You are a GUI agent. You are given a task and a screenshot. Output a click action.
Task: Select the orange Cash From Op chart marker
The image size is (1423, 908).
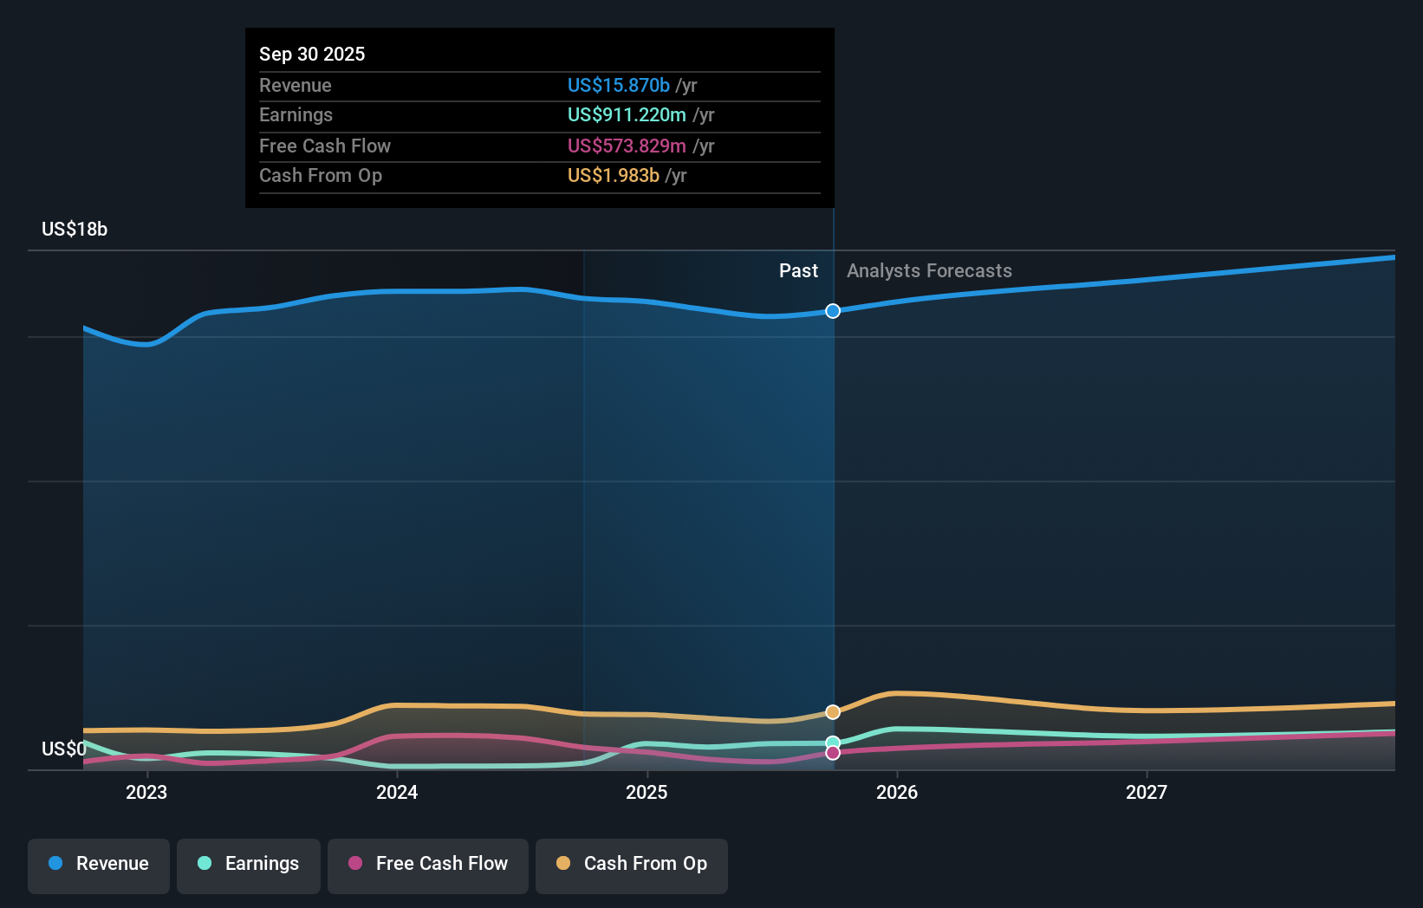(833, 711)
